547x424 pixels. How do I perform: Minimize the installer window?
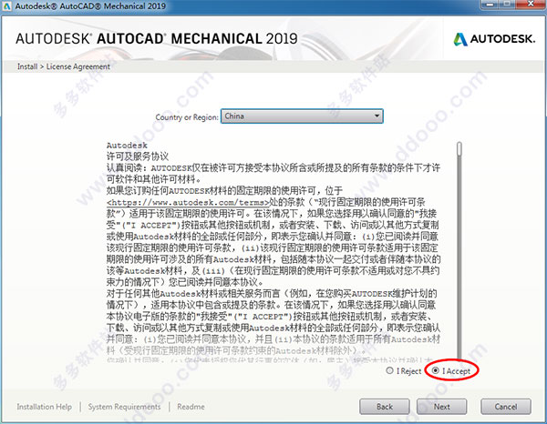coord(490,5)
